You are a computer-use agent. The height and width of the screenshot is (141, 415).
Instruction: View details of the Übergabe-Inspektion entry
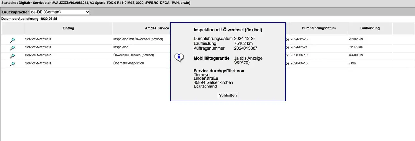pyautogui.click(x=12, y=64)
